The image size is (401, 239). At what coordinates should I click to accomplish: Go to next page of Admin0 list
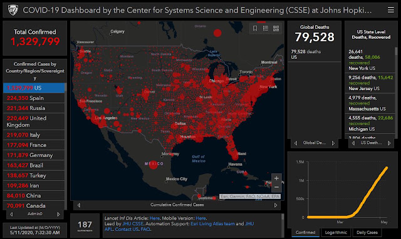point(58,214)
